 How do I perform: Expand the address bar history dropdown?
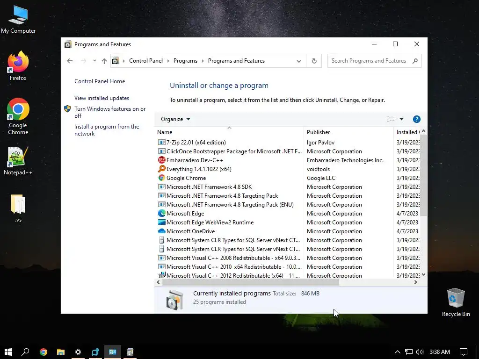pos(299,61)
